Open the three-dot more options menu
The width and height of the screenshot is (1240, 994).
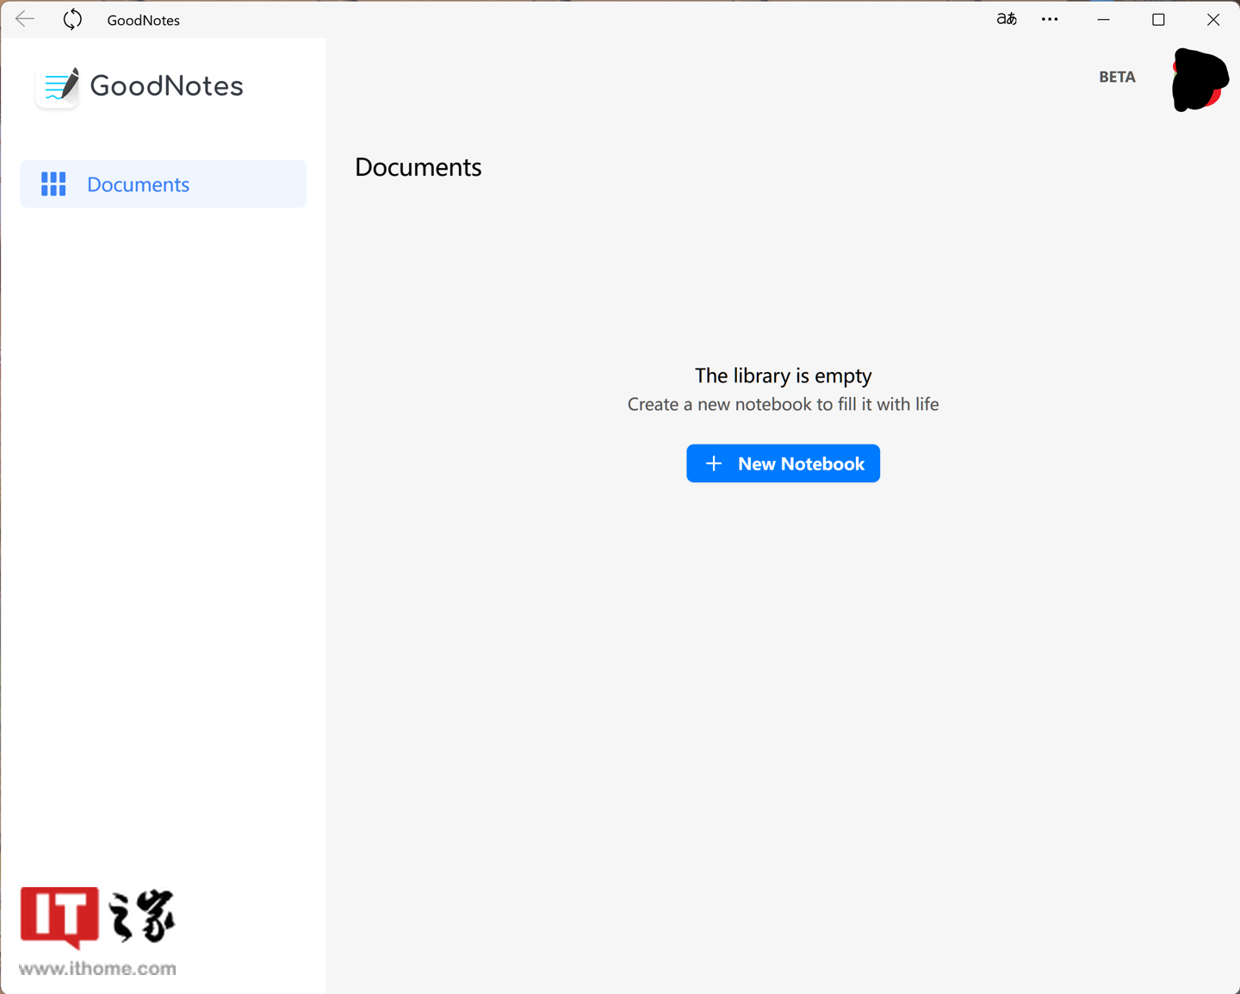(1050, 19)
